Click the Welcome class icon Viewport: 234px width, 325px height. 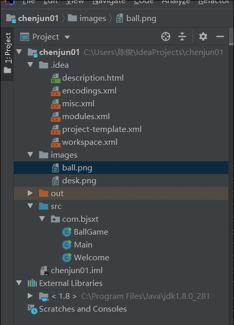tap(67, 258)
